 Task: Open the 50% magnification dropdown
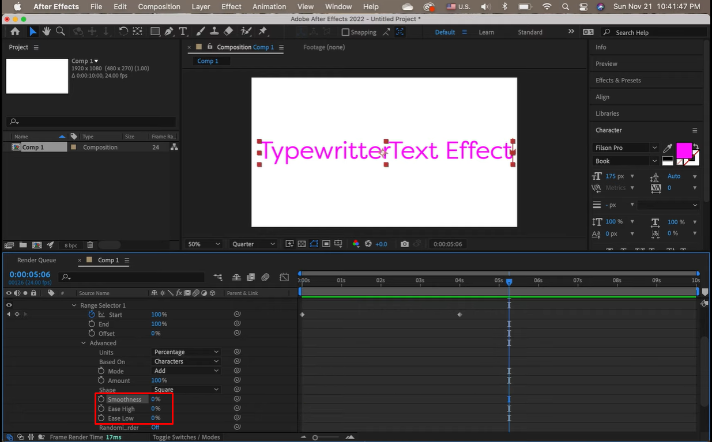(204, 244)
